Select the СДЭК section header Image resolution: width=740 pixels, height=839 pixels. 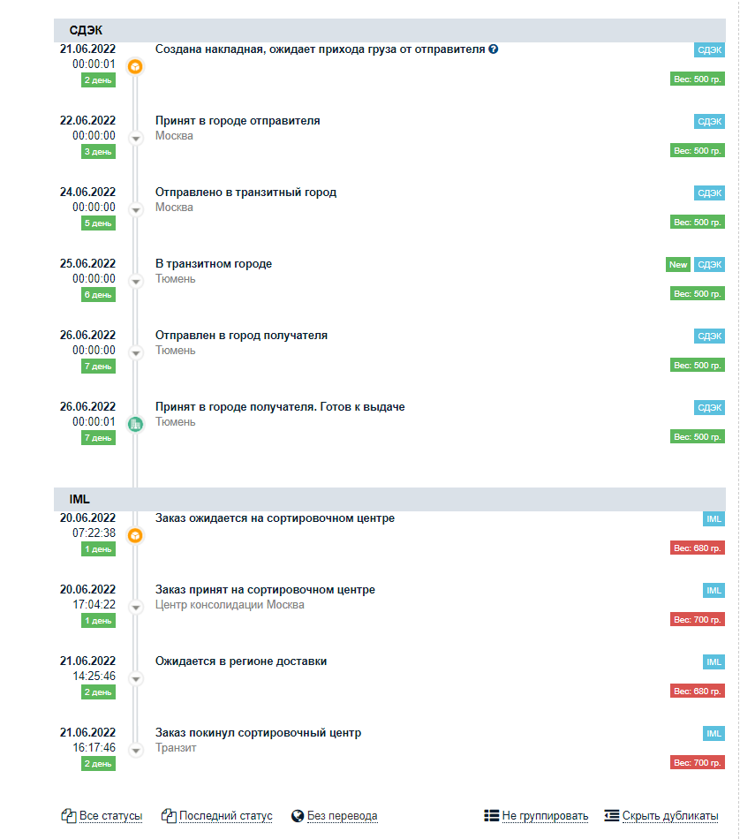(389, 31)
